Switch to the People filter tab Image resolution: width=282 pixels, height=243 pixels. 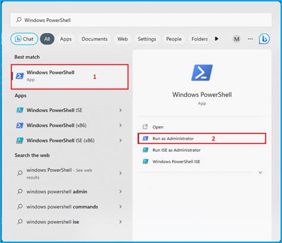[174, 39]
